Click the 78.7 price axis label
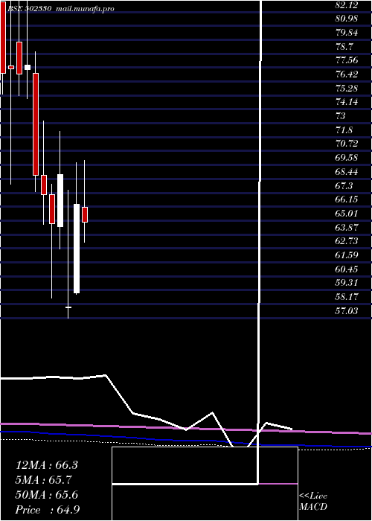Screen dimensions: 372x521 [344, 46]
